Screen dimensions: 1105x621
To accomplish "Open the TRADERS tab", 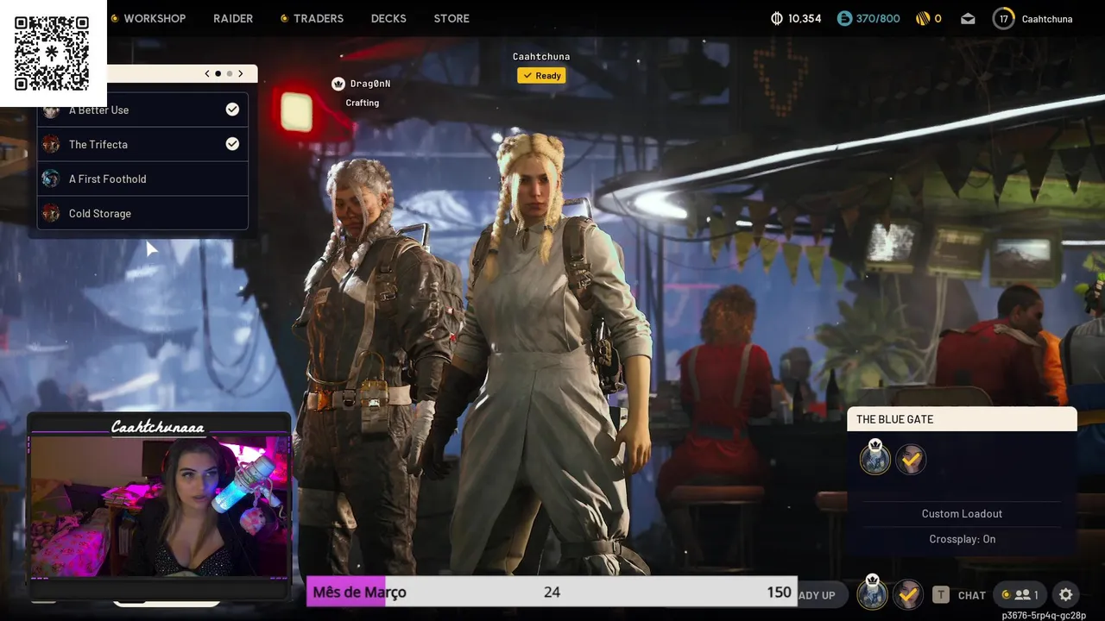I will (x=319, y=18).
